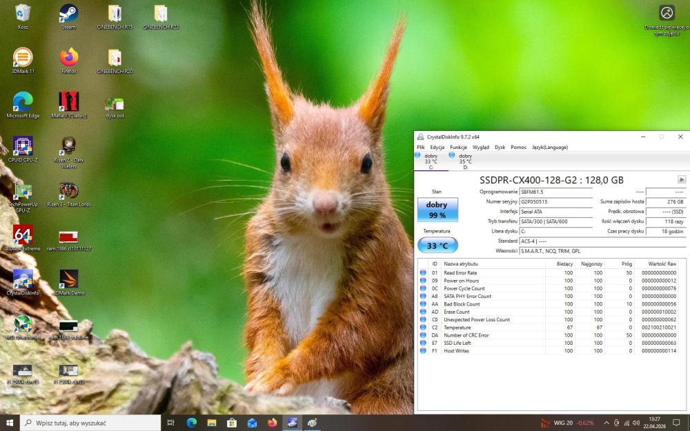Select the i5 2500k cbr15 image file
The image size is (690, 431).
coord(23,374)
